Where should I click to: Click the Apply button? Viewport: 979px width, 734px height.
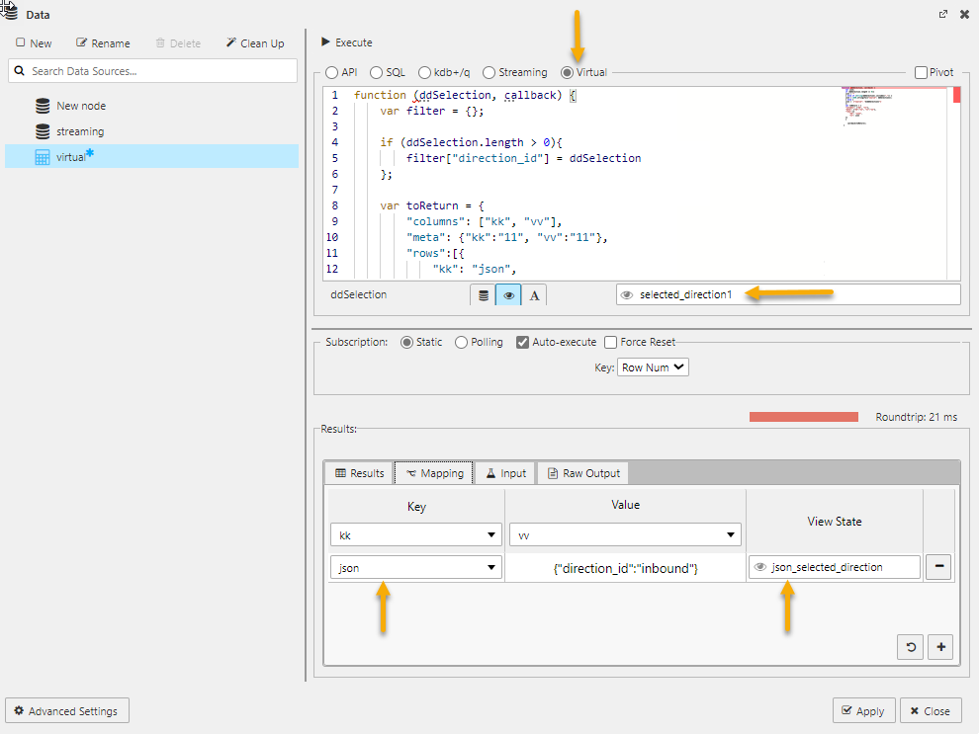click(863, 710)
